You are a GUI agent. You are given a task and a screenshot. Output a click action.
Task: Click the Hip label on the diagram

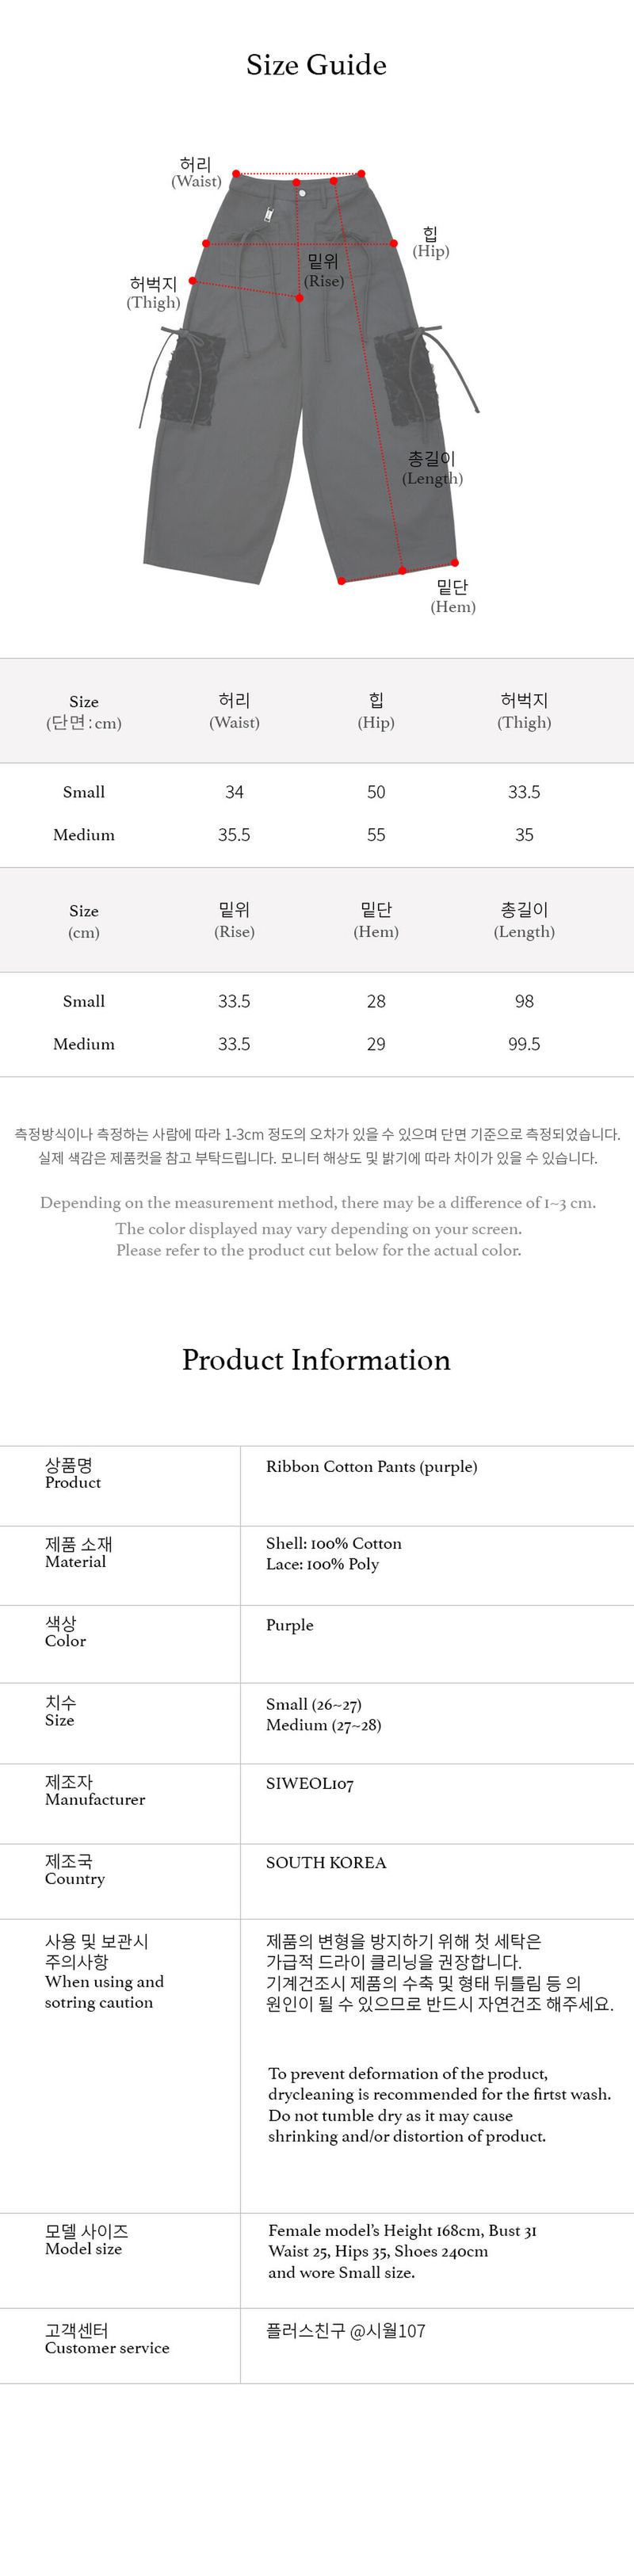(431, 242)
